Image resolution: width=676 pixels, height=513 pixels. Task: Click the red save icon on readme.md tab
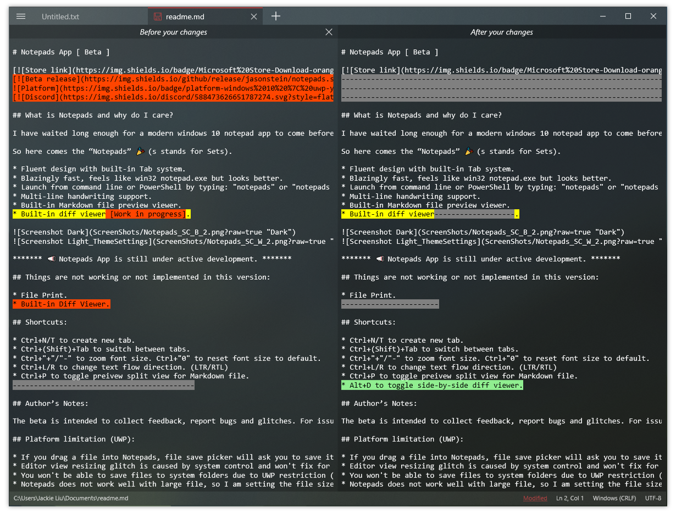[x=158, y=16]
